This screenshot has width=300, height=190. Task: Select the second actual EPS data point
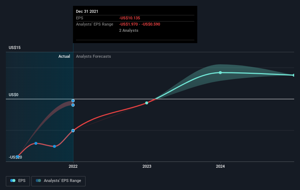[36, 143]
